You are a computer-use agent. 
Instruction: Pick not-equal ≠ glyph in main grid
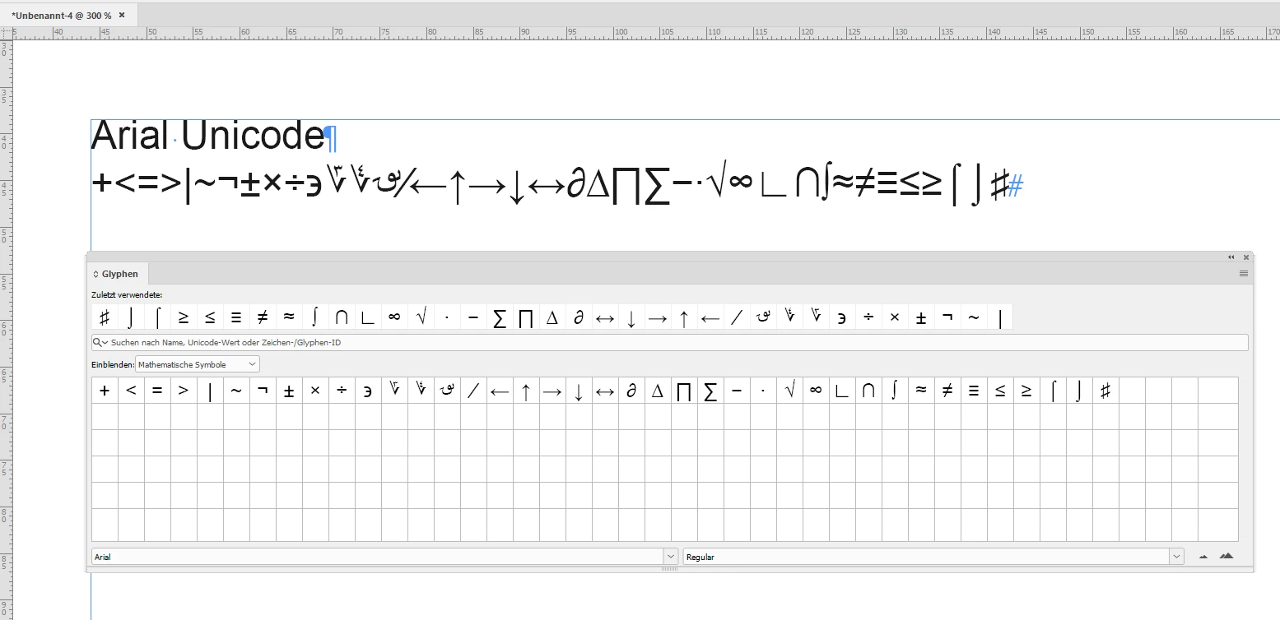947,391
